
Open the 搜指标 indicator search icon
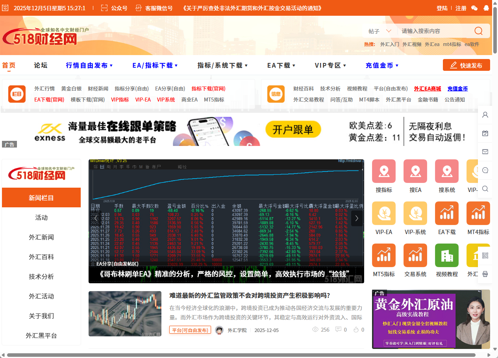point(384,172)
